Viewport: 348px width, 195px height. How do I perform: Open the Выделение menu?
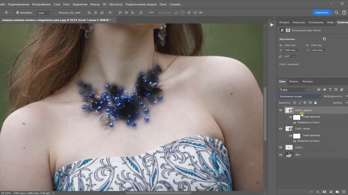pyautogui.click(x=80, y=4)
